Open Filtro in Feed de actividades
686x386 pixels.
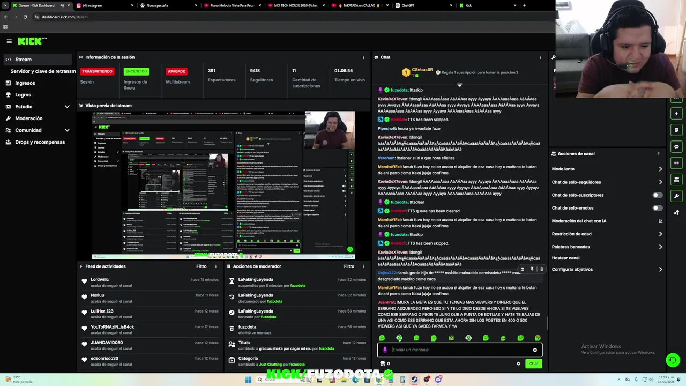(201, 266)
